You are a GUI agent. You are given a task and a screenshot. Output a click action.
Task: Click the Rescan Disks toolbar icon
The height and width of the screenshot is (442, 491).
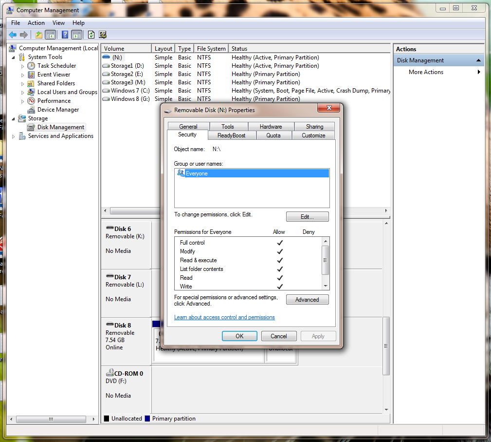pyautogui.click(x=102, y=35)
